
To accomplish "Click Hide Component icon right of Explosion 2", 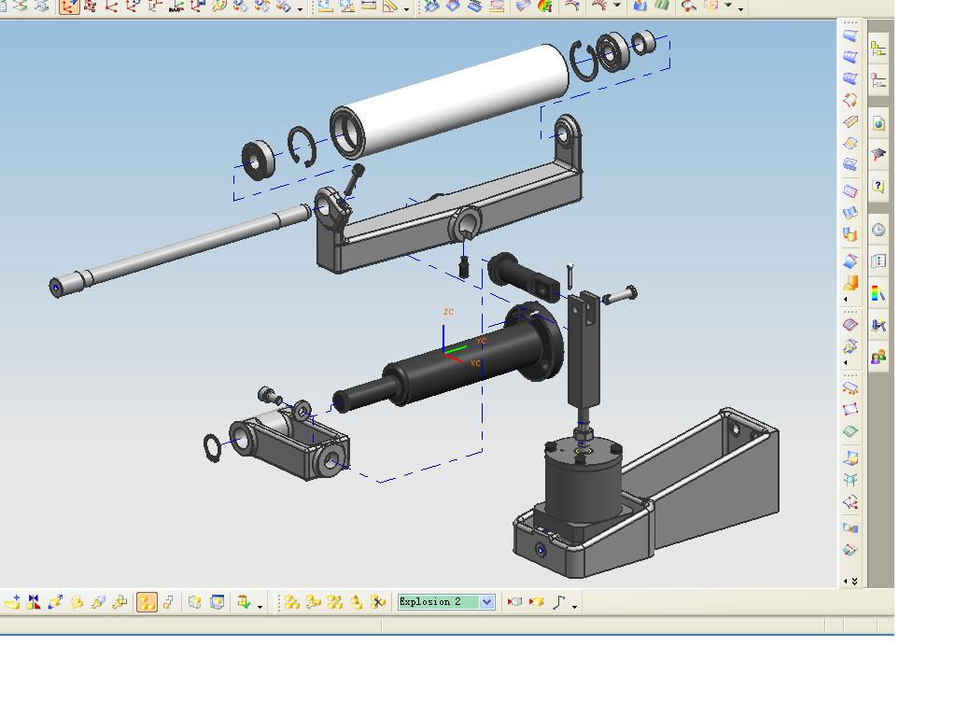I will [515, 602].
